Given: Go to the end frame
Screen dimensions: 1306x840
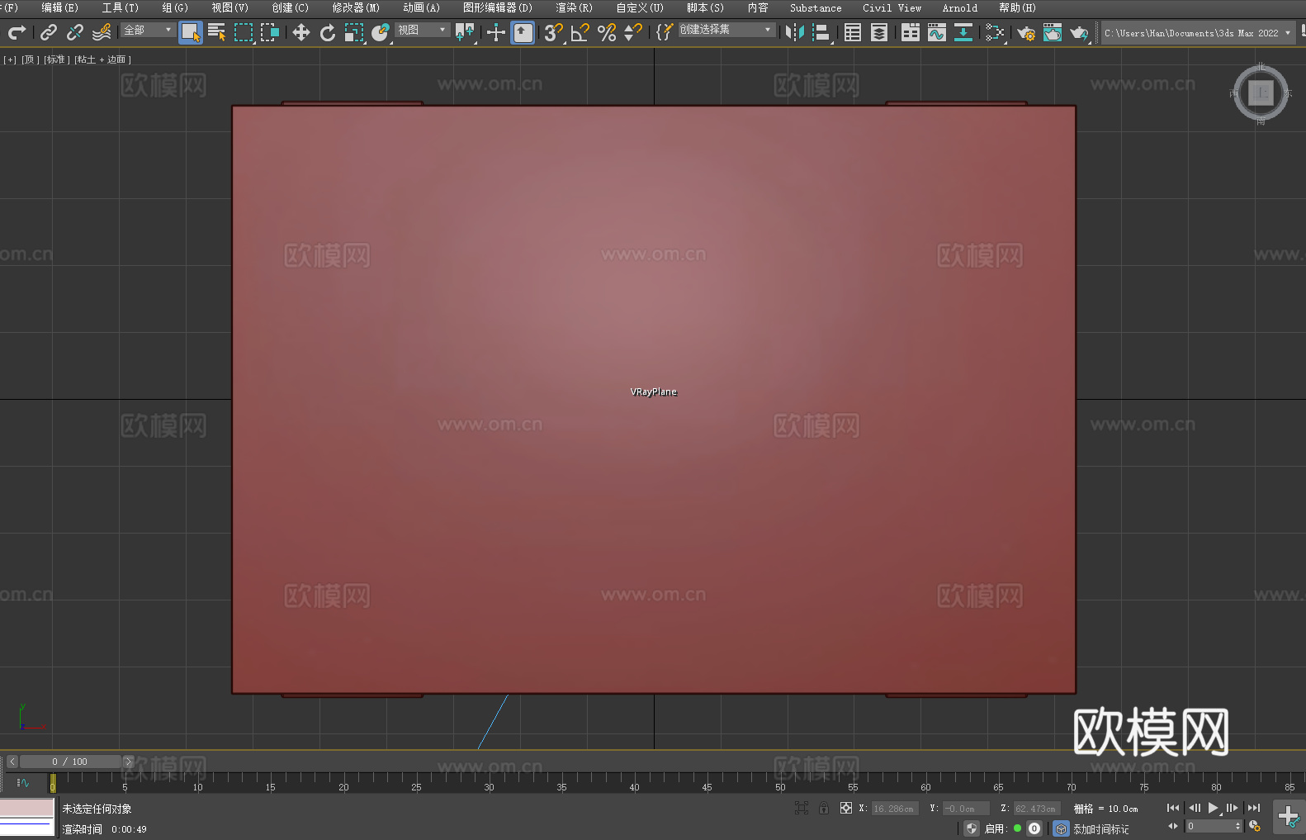Looking at the screenshot, I should pos(1254,808).
